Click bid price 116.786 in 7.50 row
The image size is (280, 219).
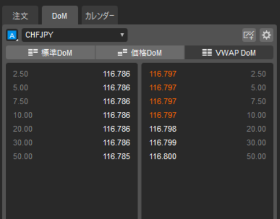click(117, 101)
